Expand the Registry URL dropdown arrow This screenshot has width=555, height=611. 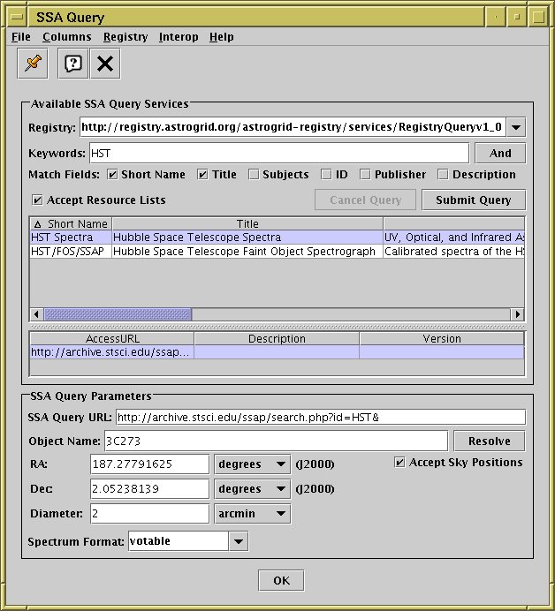[516, 127]
